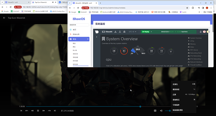Open 实时信息 realtime info submenu item
The height and width of the screenshot is (116, 216).
[75, 61]
